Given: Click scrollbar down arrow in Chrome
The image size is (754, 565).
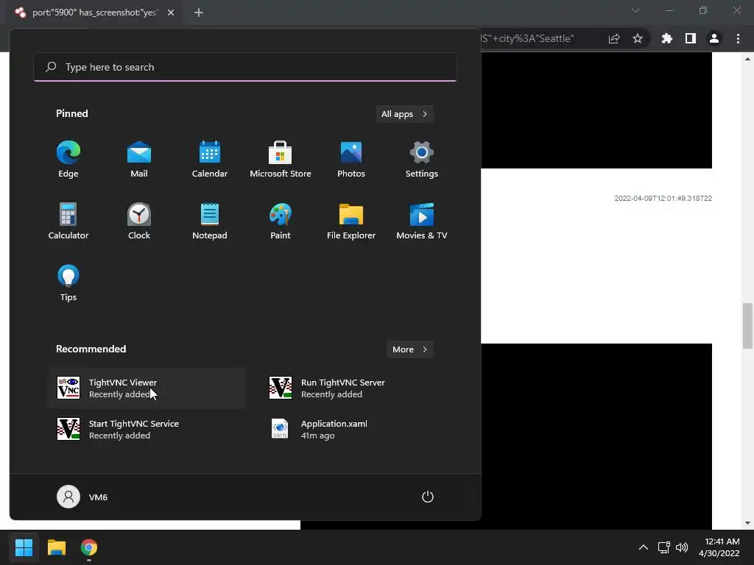Looking at the screenshot, I should 747,523.
